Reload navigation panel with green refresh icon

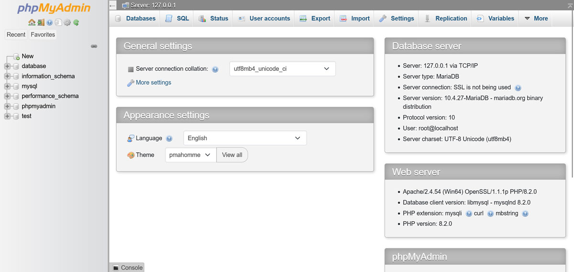76,23
